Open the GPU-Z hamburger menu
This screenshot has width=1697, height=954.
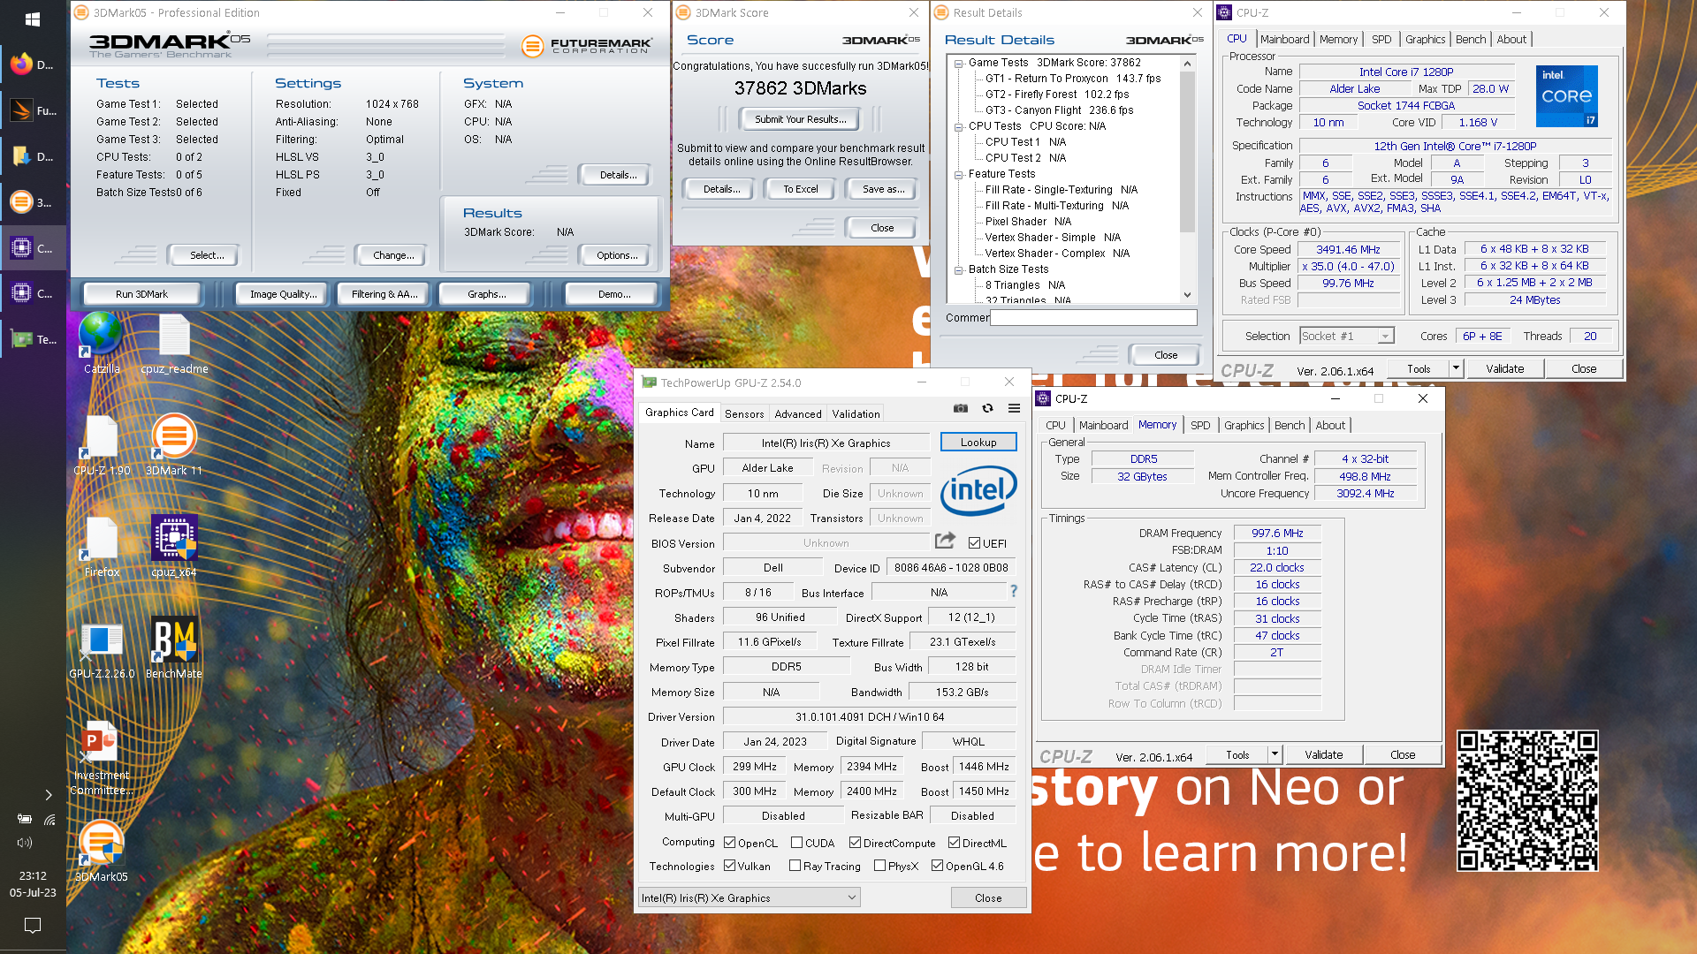[1014, 408]
